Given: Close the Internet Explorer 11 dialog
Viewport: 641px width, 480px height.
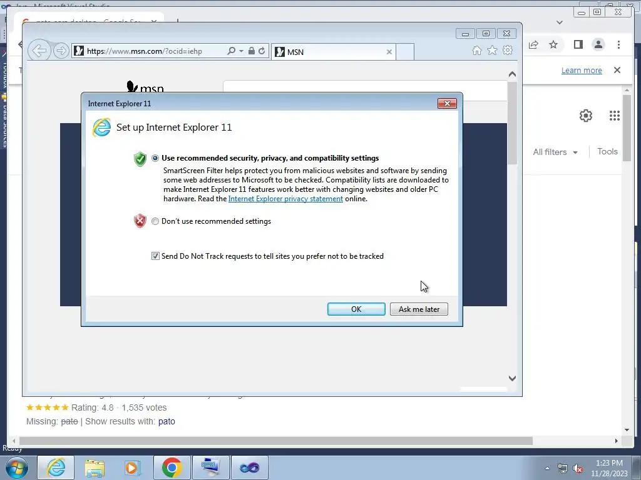Looking at the screenshot, I should click(x=447, y=104).
